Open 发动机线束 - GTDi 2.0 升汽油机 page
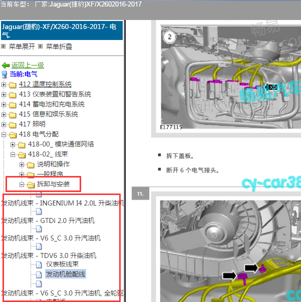The height and width of the screenshot is (302, 301). tap(48, 220)
